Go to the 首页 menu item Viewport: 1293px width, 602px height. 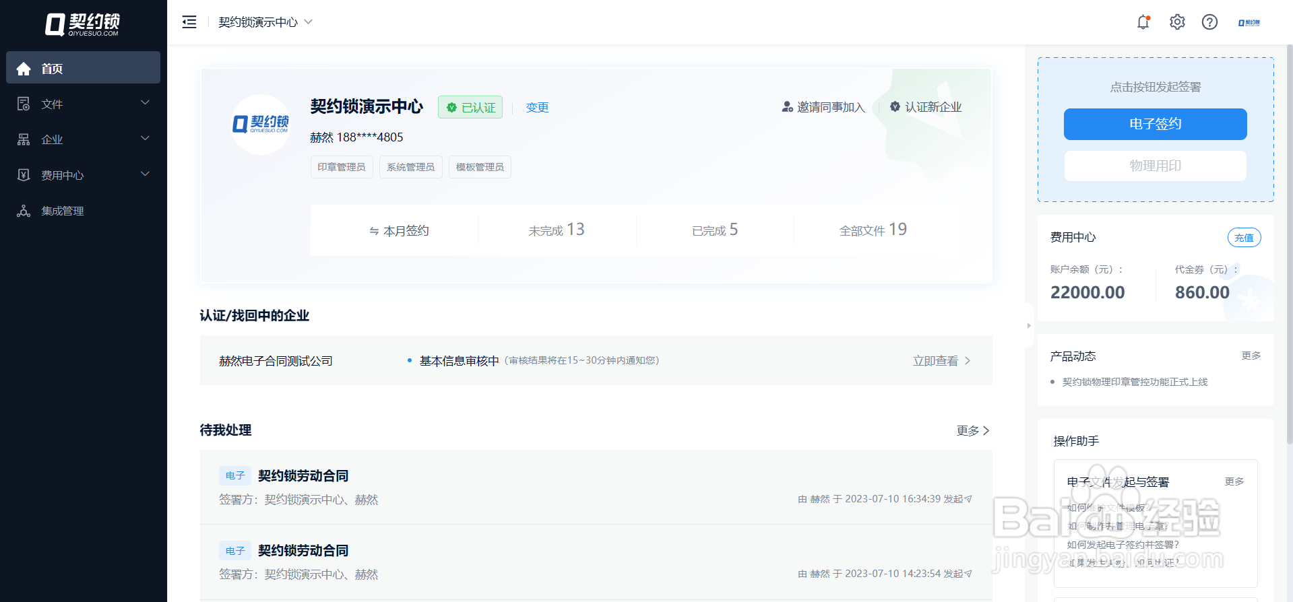coord(83,67)
